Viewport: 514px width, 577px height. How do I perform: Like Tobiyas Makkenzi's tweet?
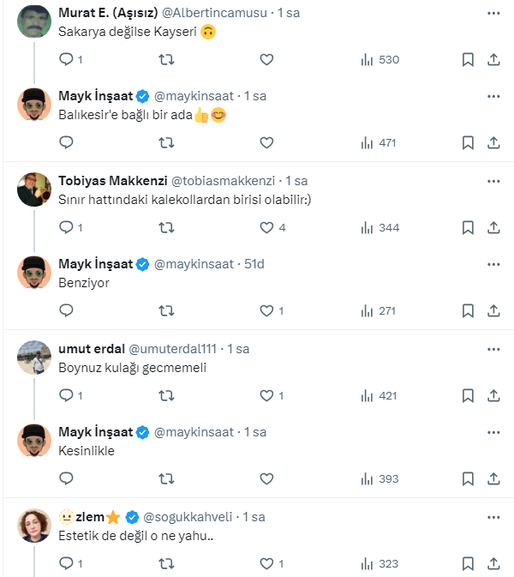point(266,227)
